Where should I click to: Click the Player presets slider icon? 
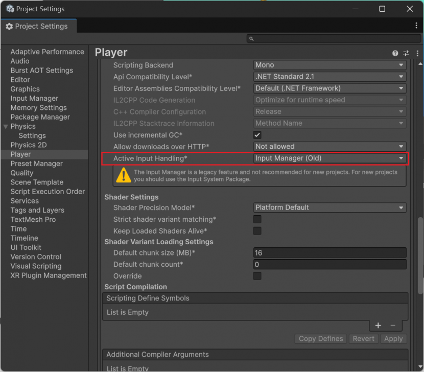[x=406, y=53]
